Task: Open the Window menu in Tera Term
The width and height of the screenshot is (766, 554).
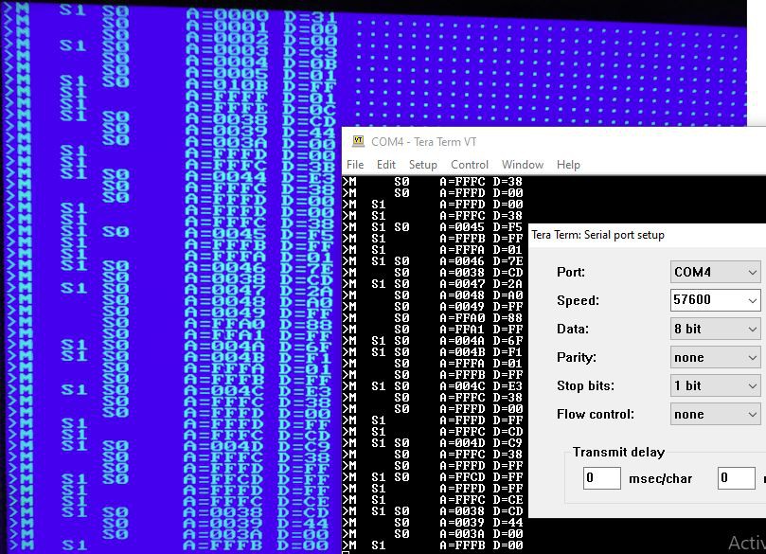Action: tap(523, 165)
